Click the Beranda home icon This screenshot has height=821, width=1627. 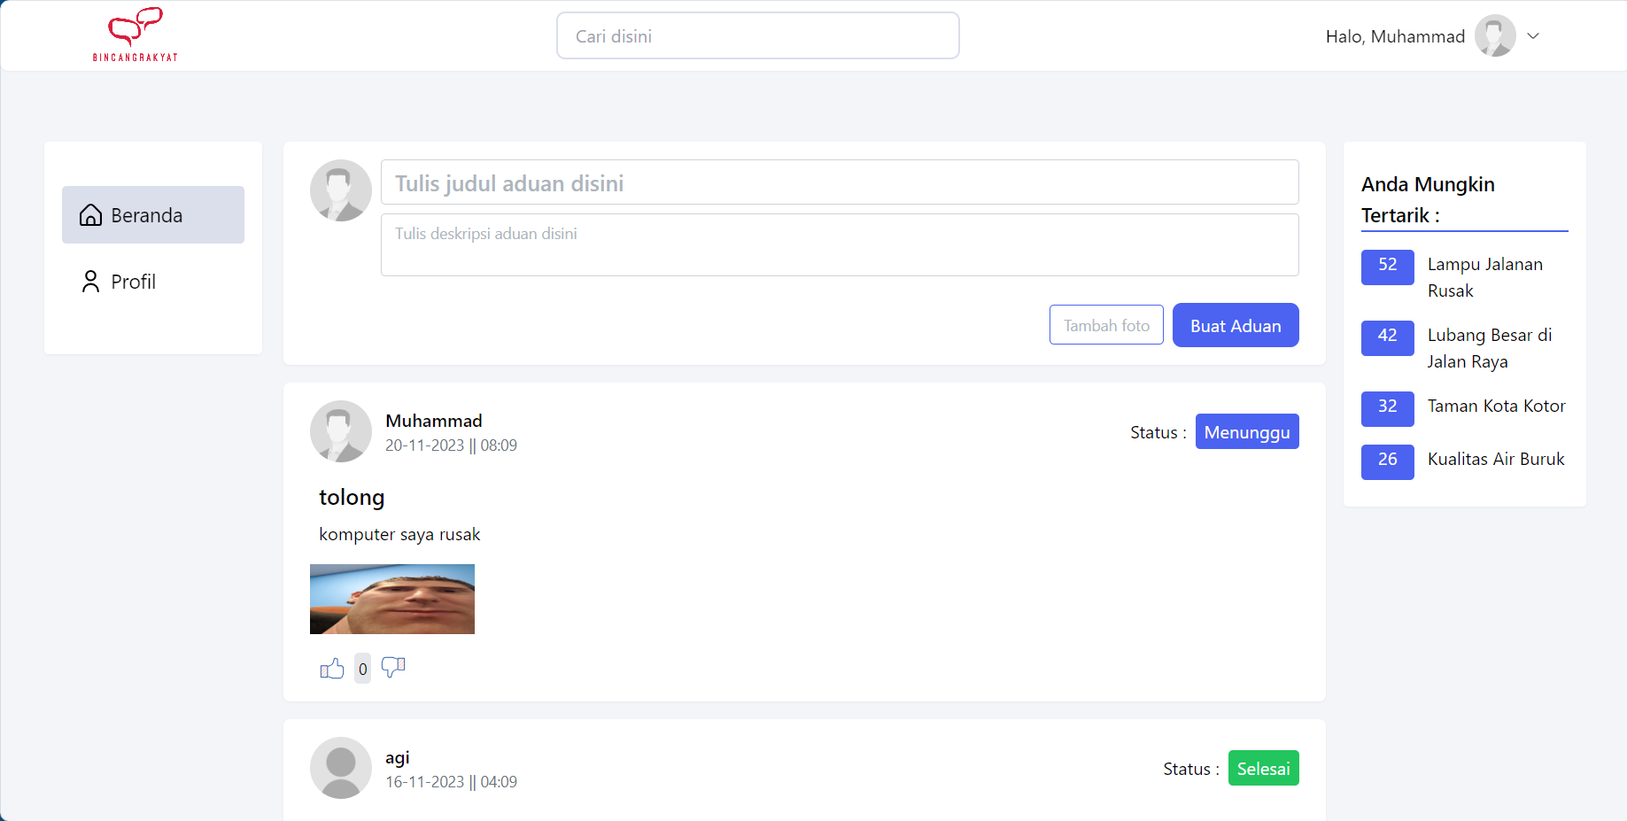click(x=90, y=215)
